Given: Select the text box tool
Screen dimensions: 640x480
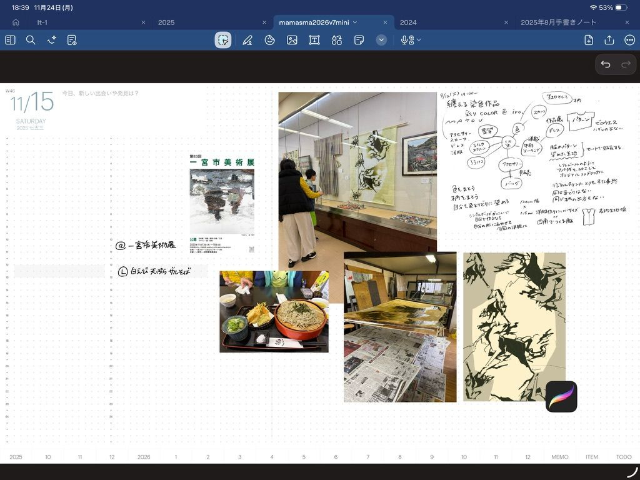Looking at the screenshot, I should [x=314, y=40].
